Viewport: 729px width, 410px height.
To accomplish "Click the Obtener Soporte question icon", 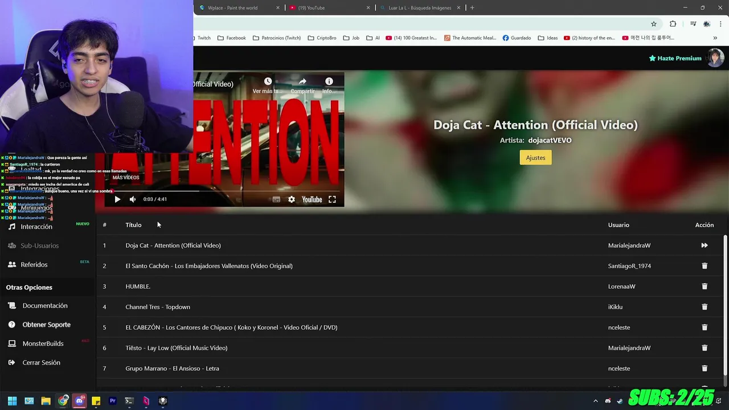I will point(11,325).
